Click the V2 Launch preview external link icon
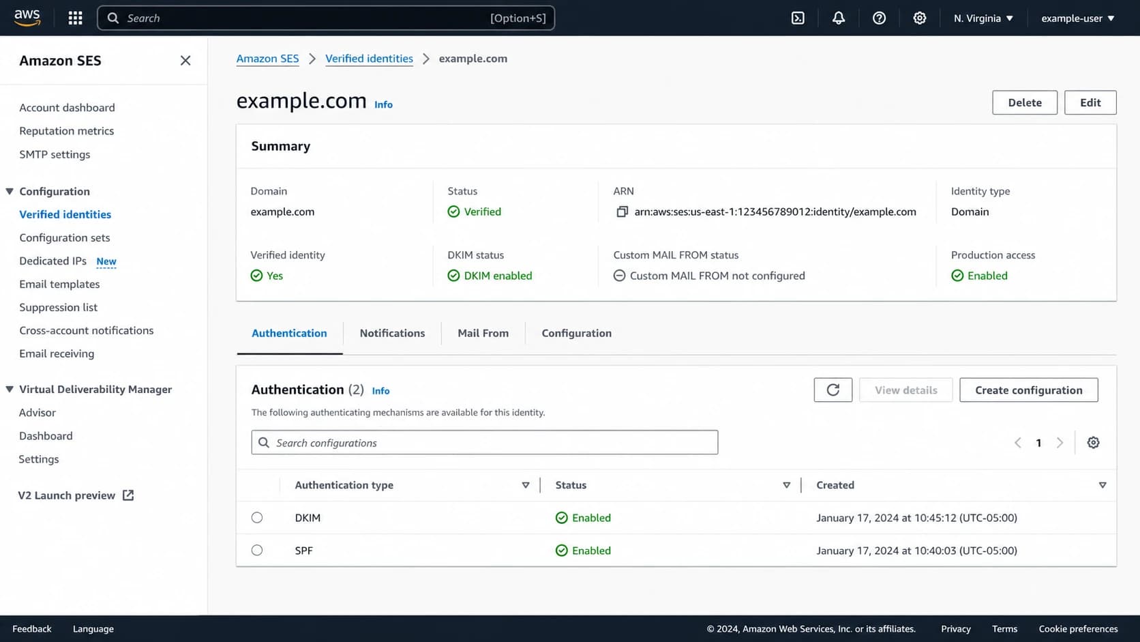Viewport: 1140px width, 642px height. (128, 495)
